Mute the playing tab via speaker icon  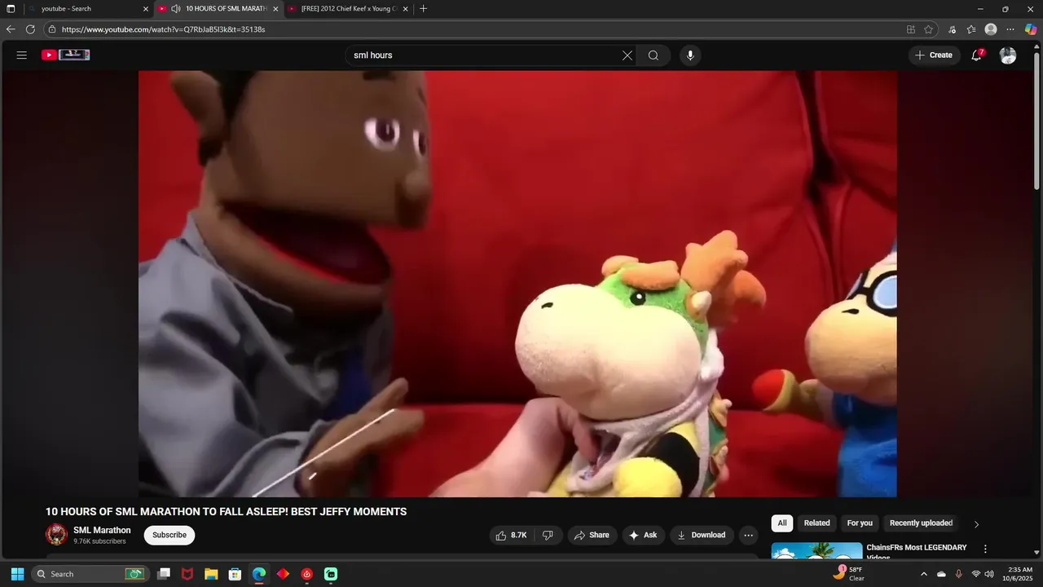[x=175, y=8]
